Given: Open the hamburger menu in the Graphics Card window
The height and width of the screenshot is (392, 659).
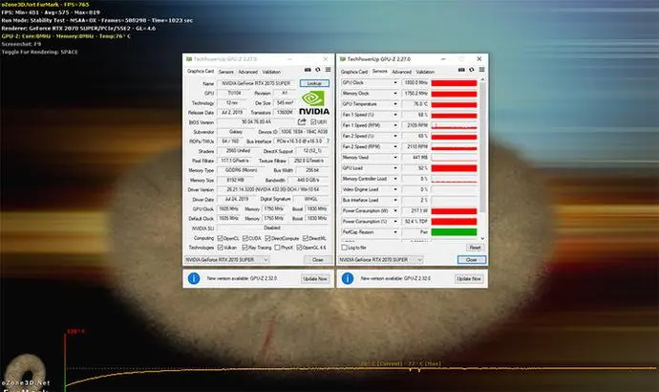Looking at the screenshot, I should click(328, 70).
